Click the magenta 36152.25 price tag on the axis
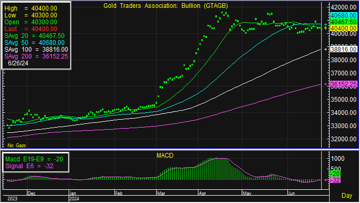Screen dimensions: 360x203 click(x=344, y=84)
